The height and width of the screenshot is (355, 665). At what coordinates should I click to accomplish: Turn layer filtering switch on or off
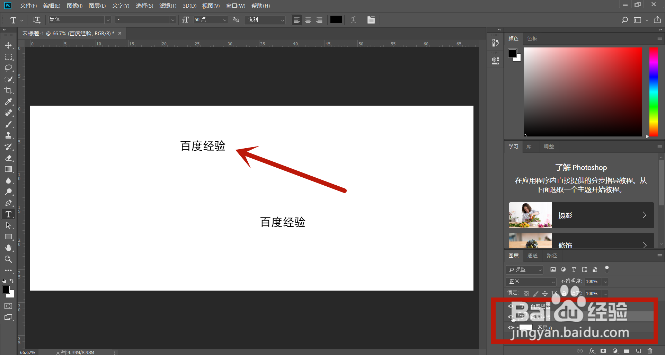[607, 269]
